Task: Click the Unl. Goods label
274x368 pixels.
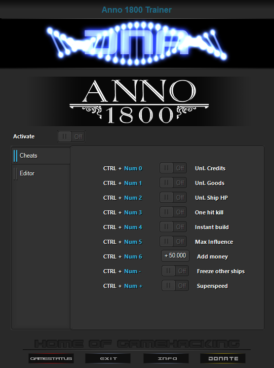Action: [210, 183]
